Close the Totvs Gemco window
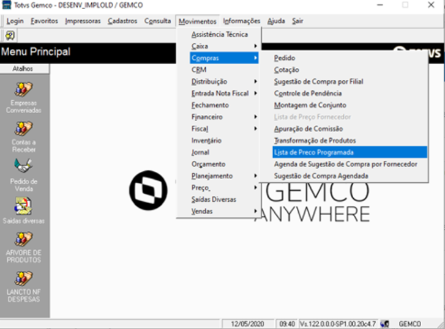Viewport: 445px width, 329px height. [x=431, y=5]
